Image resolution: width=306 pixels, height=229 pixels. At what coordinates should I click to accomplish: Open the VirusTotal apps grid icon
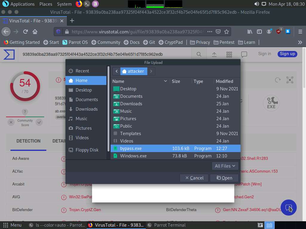[x=229, y=54]
